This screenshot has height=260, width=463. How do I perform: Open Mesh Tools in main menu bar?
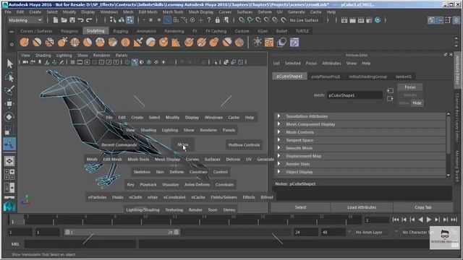pos(173,12)
